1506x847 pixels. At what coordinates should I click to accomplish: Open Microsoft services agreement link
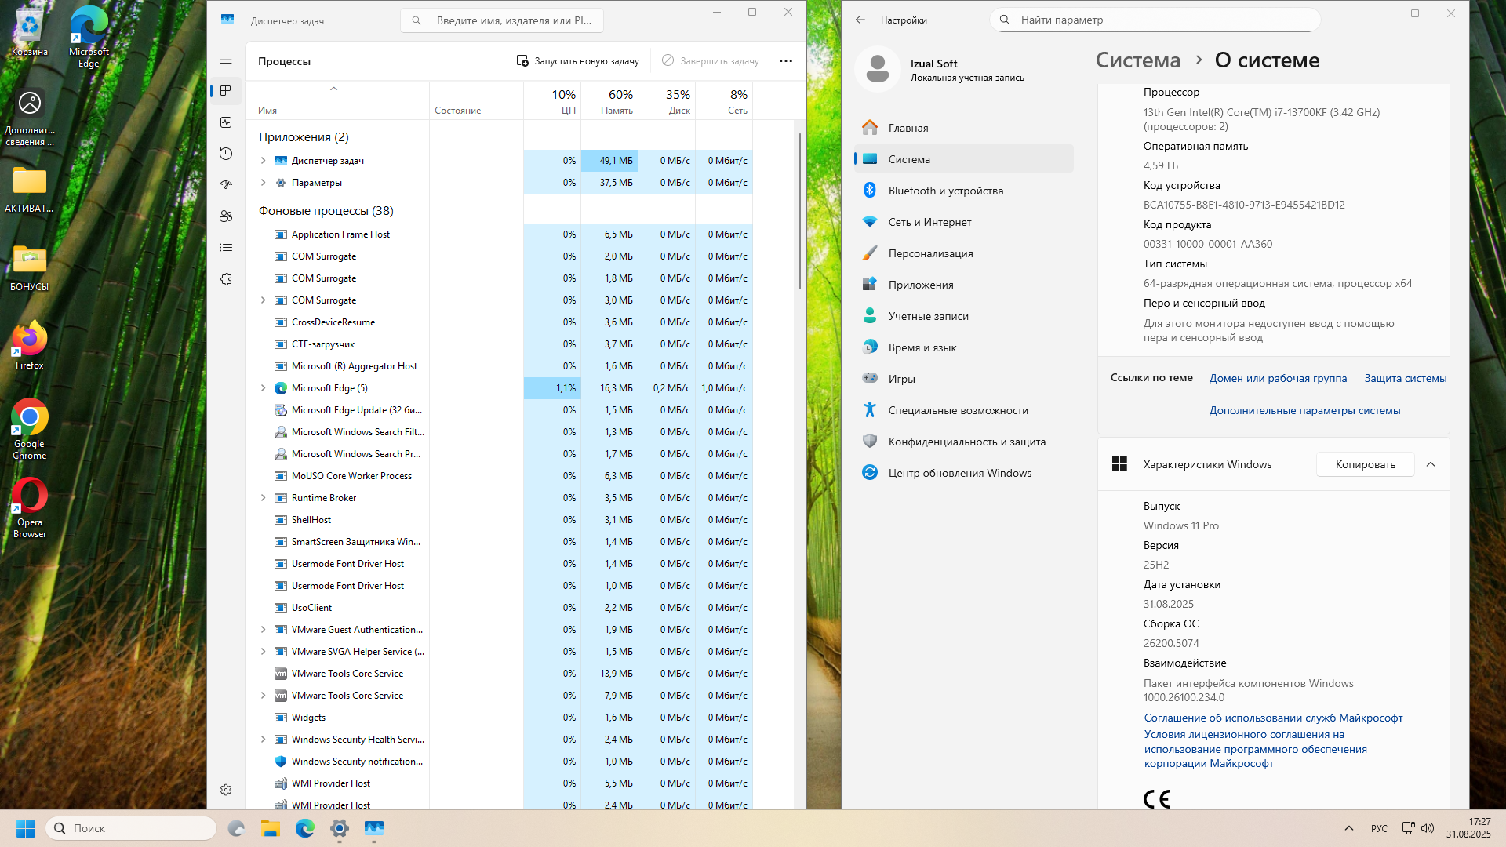pos(1273,718)
